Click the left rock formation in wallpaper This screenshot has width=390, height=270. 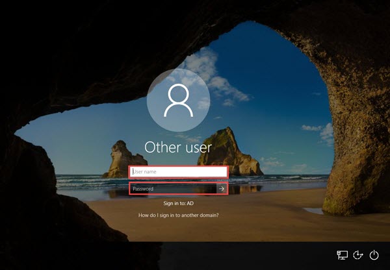(x=122, y=159)
